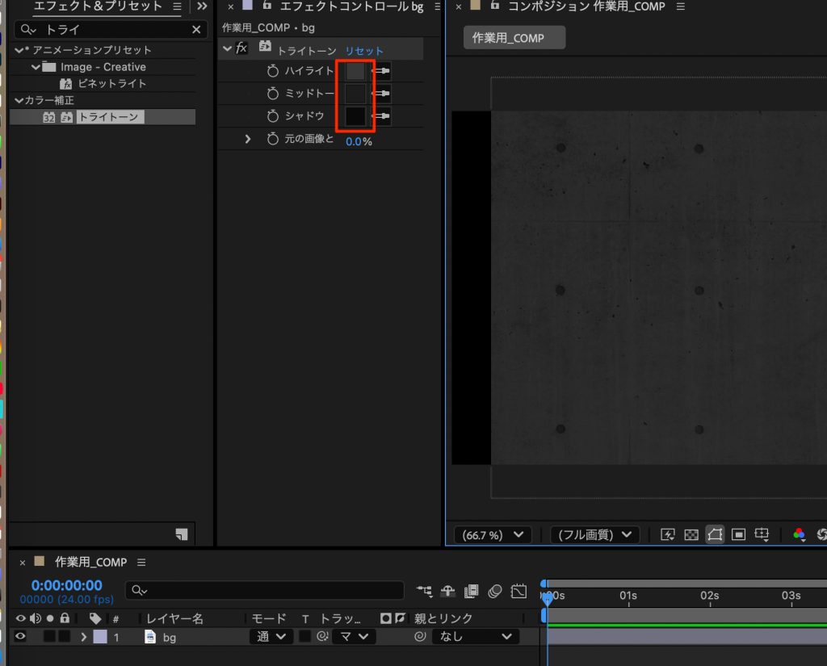This screenshot has height=666, width=827.
Task: Open the エフェクト＆プリセット panel tab
Action: [98, 6]
